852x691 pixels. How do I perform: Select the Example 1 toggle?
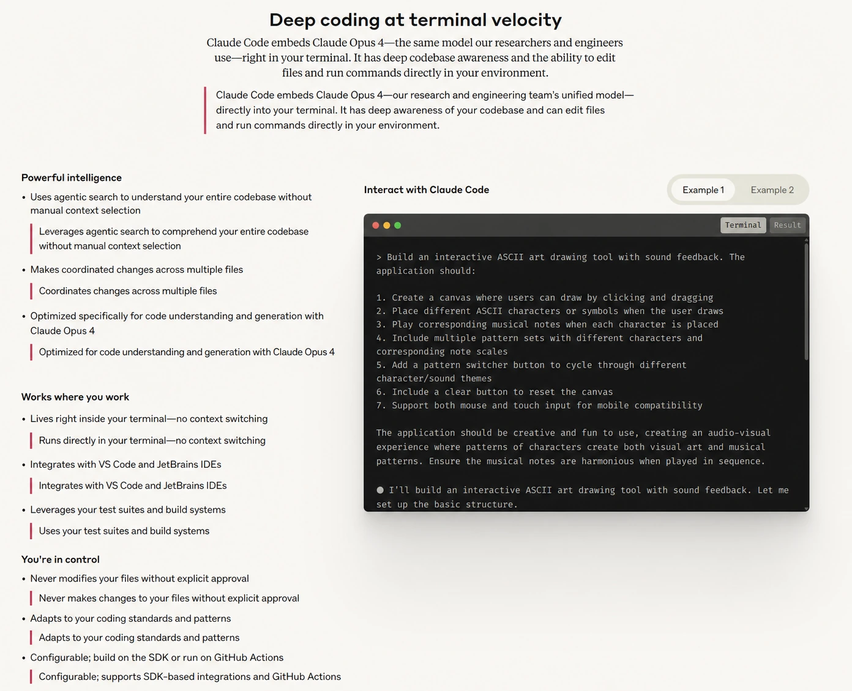703,190
